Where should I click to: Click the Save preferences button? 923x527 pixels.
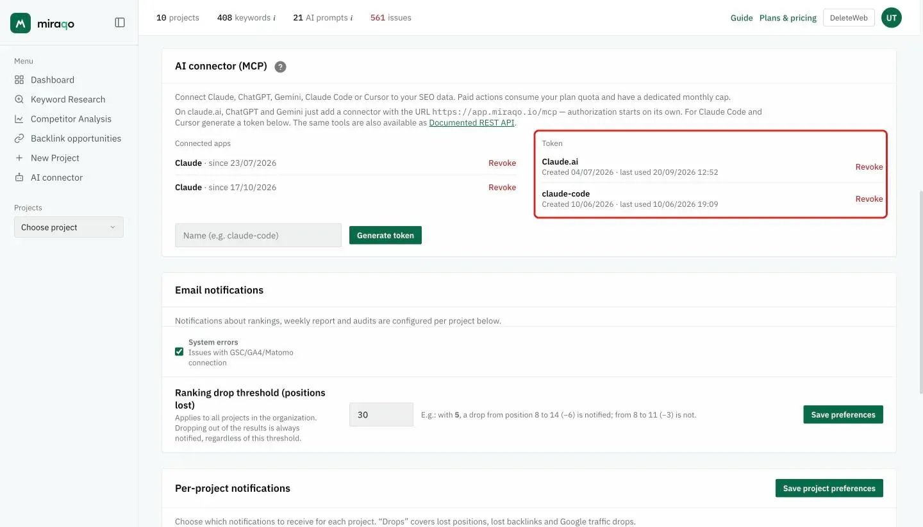tap(843, 415)
